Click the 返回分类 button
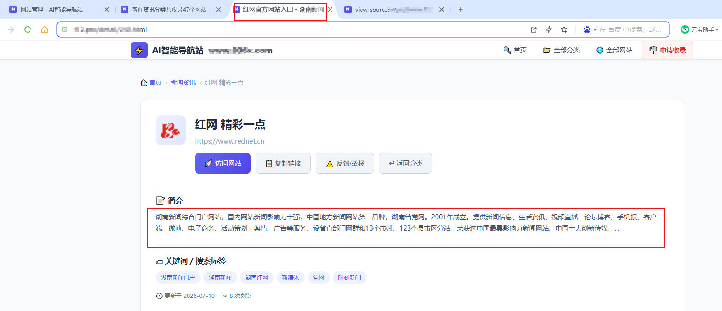Screen dimensions: 722x311 [x=406, y=163]
